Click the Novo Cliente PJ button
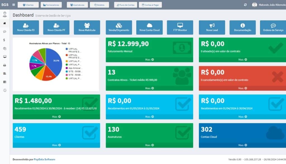This screenshot has width=286, height=164. pos(26,27)
